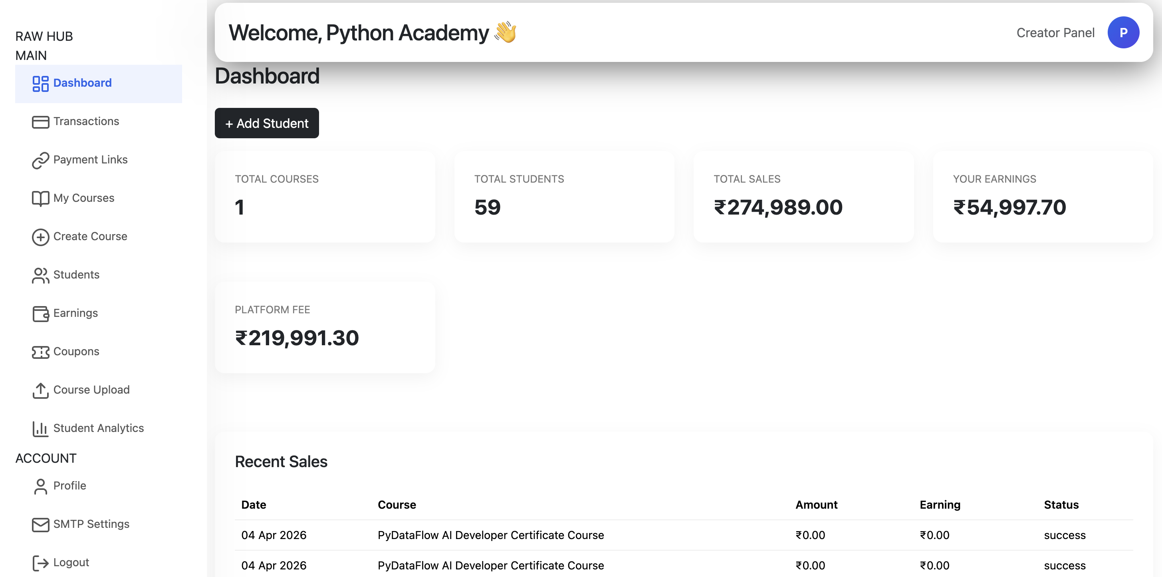Select the Total Sales stat card
1162x577 pixels.
click(803, 197)
